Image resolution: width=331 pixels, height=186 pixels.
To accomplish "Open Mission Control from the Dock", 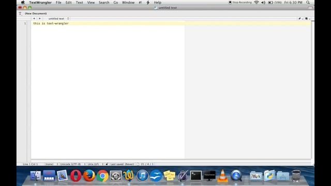I will 49,176.
